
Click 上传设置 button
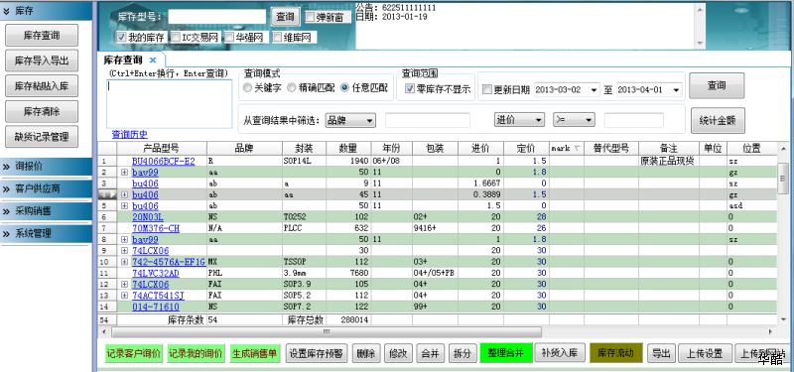tap(707, 353)
